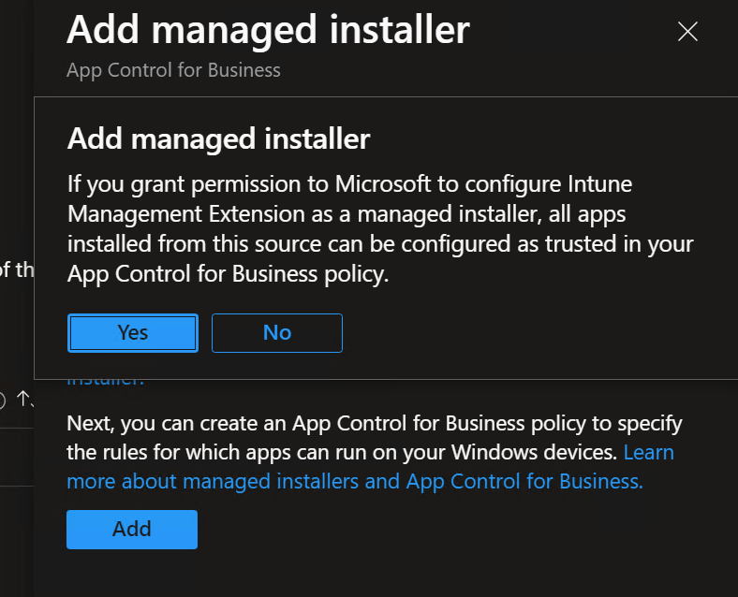Click the partially hidden "installer." link
738x597 pixels.
click(x=106, y=382)
